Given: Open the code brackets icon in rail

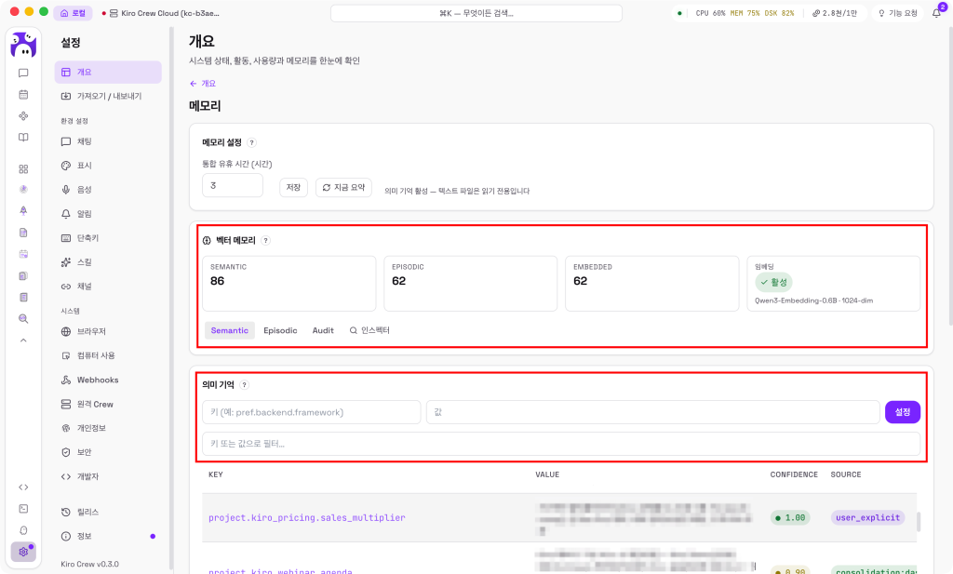Looking at the screenshot, I should 23,487.
